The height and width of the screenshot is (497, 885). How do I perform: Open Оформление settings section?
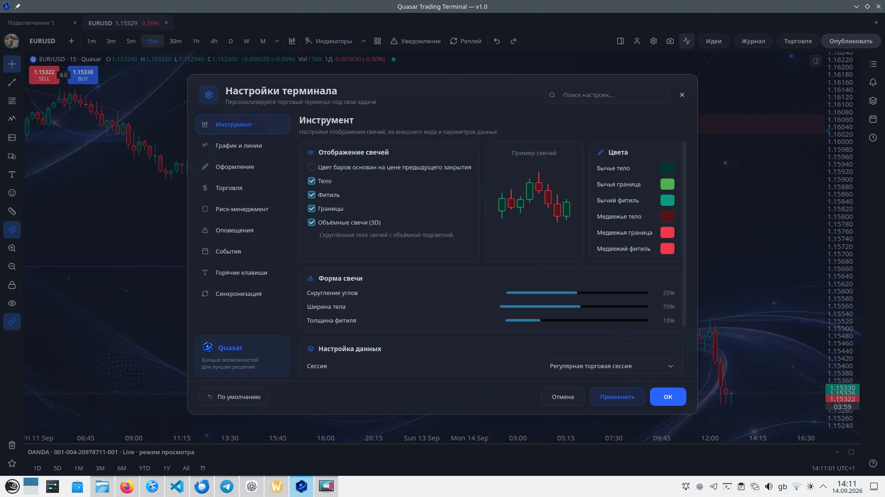[242, 167]
